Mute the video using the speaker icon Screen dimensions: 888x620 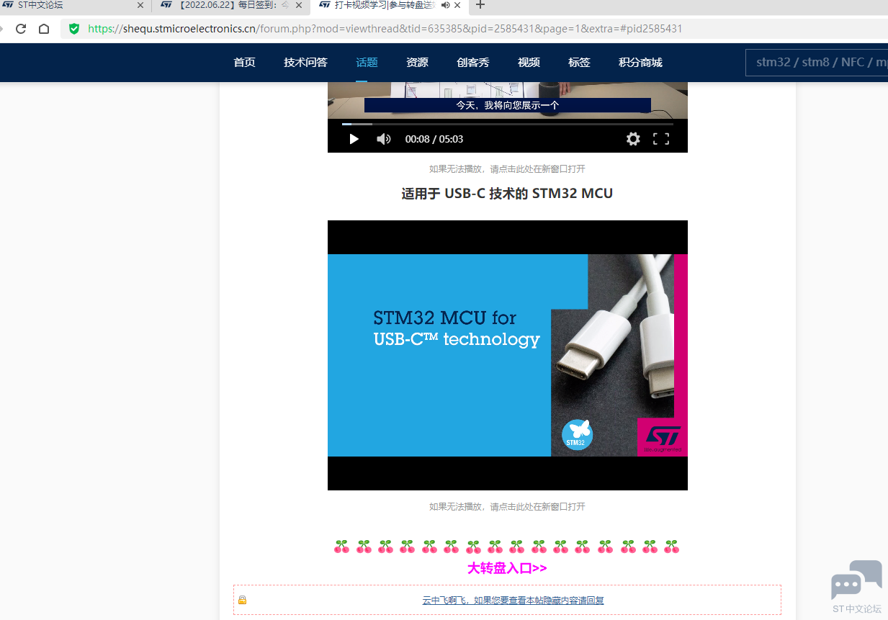[384, 139]
